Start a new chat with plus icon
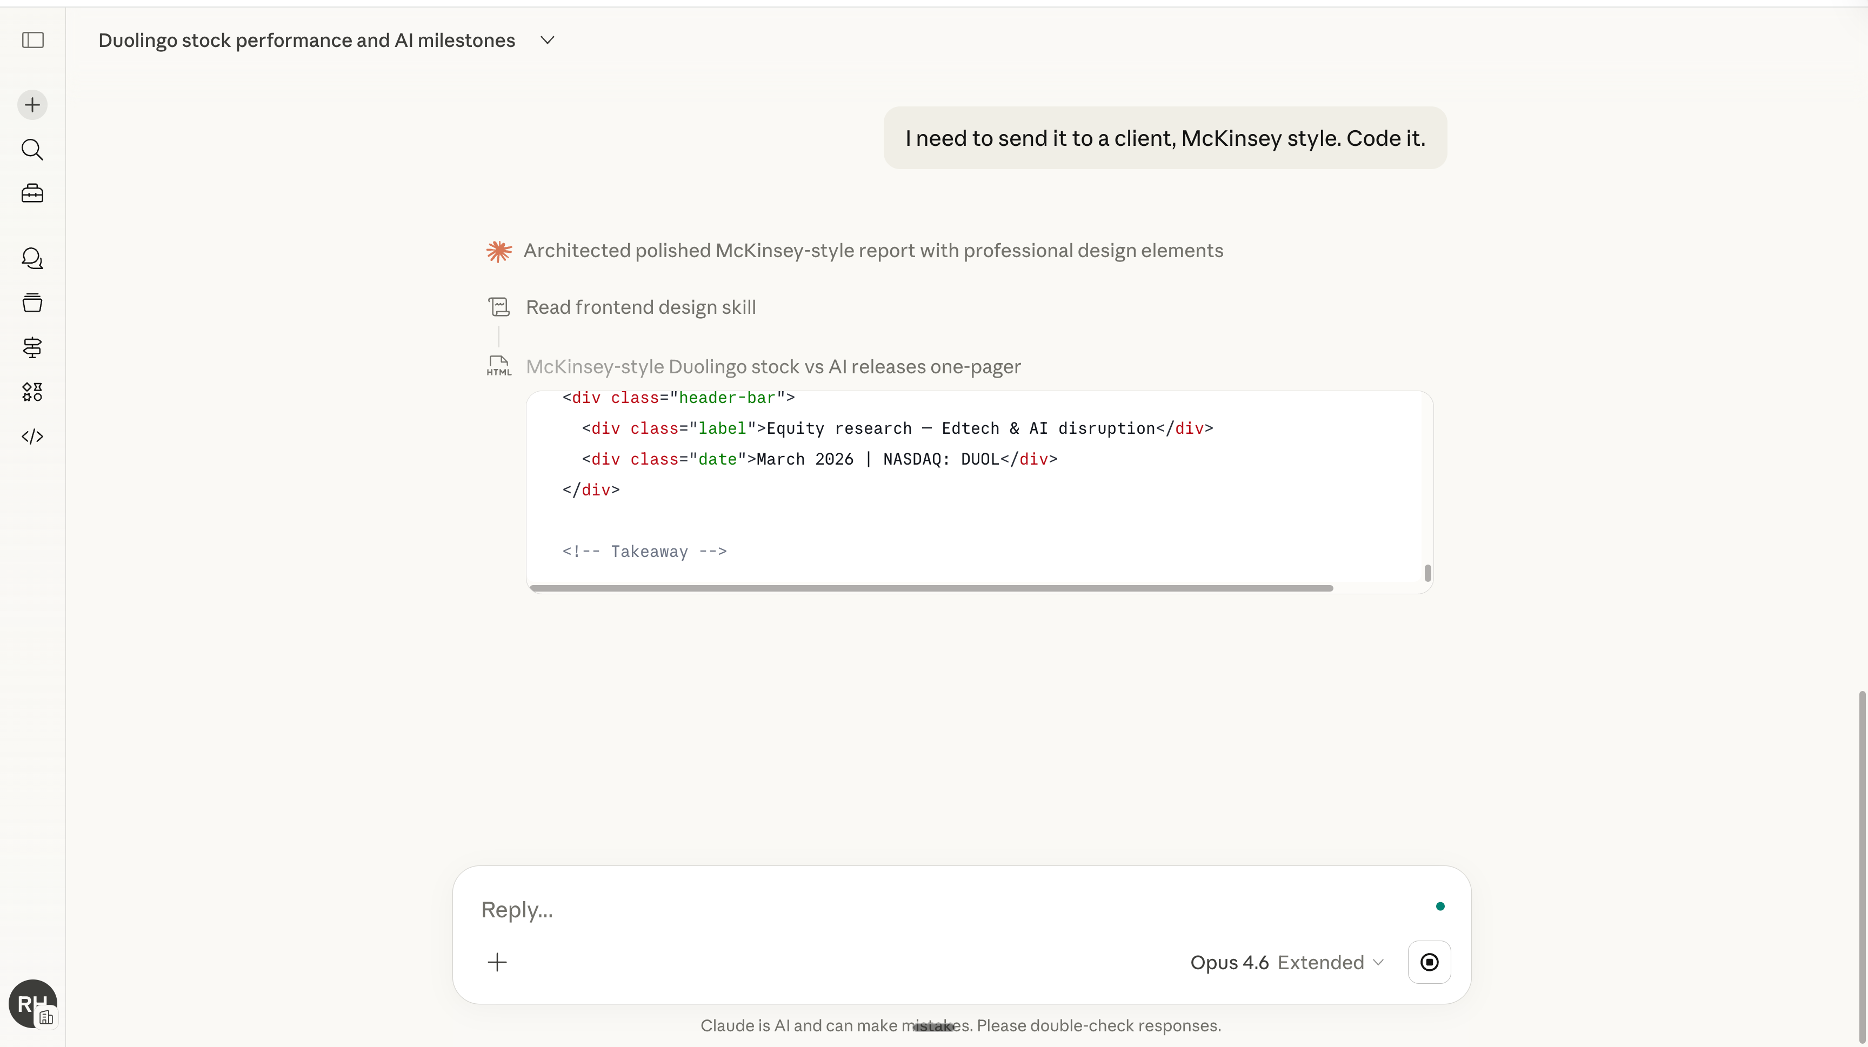Viewport: 1868px width, 1047px height. click(32, 105)
